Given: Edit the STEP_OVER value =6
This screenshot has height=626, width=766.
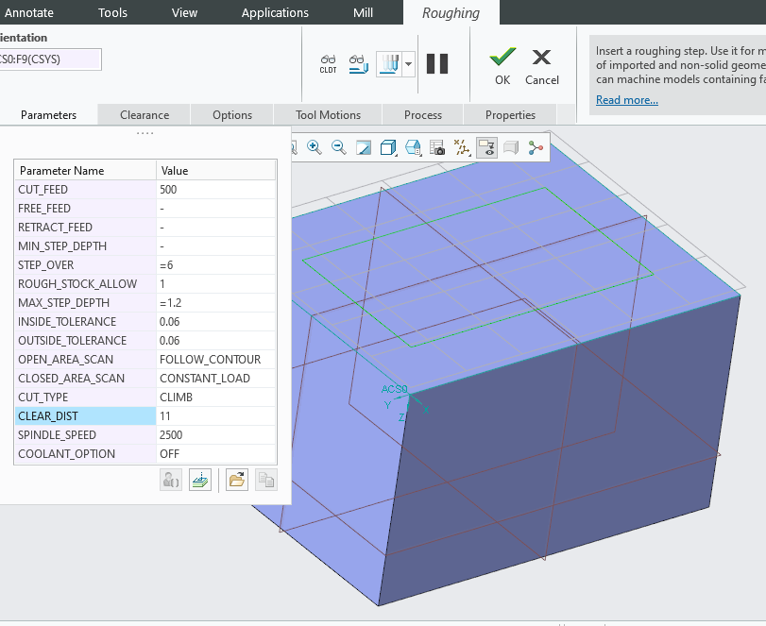Looking at the screenshot, I should [x=216, y=265].
